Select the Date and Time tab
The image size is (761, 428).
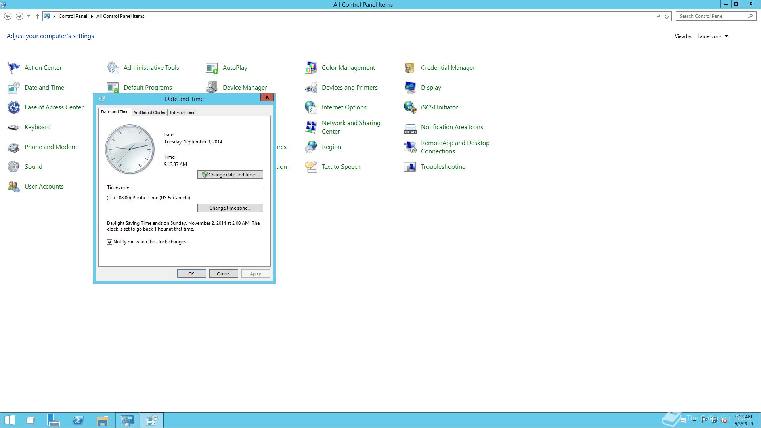point(115,112)
